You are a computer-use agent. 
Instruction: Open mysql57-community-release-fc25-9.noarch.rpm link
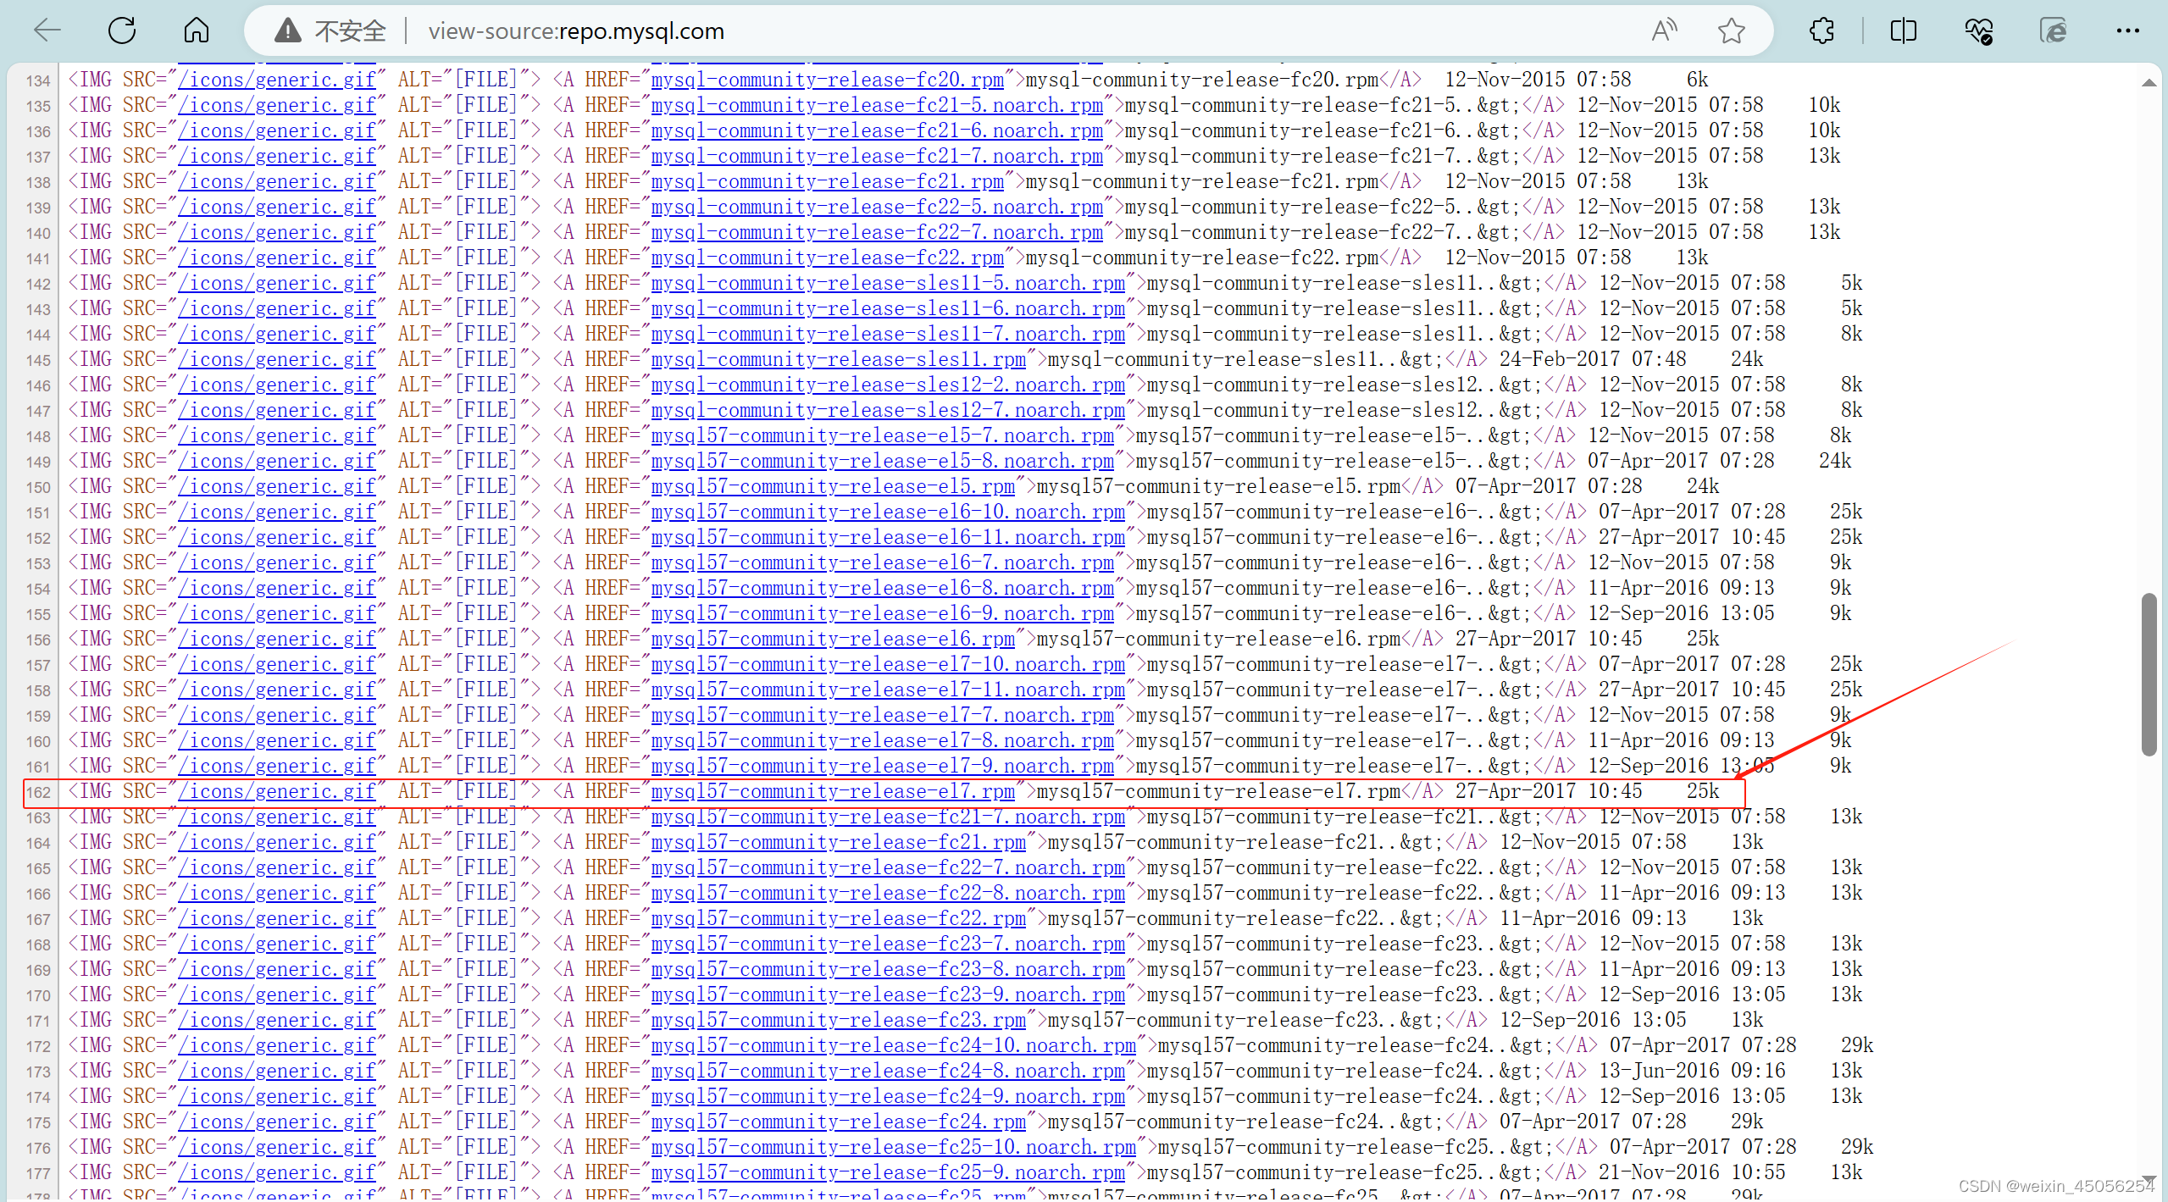(x=887, y=1172)
